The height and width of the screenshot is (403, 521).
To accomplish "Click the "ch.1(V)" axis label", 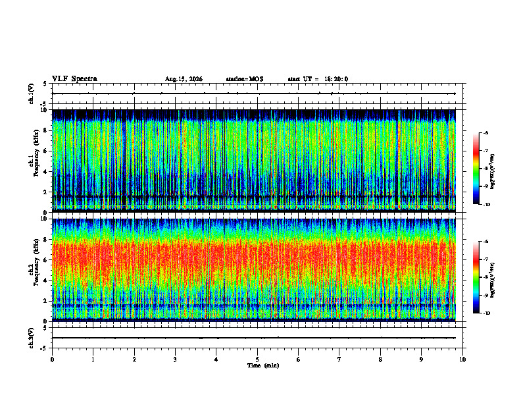I will point(32,94).
